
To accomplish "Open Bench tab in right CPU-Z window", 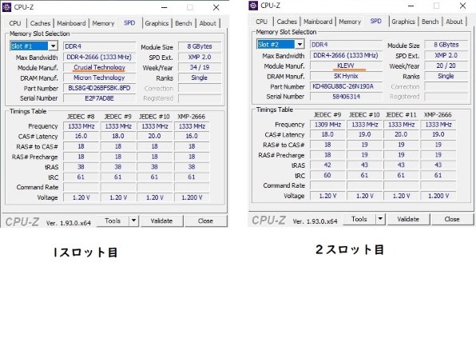I will click(x=430, y=22).
